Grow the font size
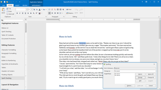The image size is (161, 90). [x=34, y=9]
